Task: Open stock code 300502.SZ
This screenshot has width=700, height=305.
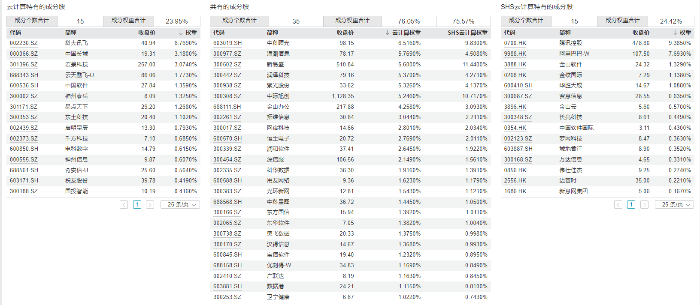Action: tap(227, 64)
